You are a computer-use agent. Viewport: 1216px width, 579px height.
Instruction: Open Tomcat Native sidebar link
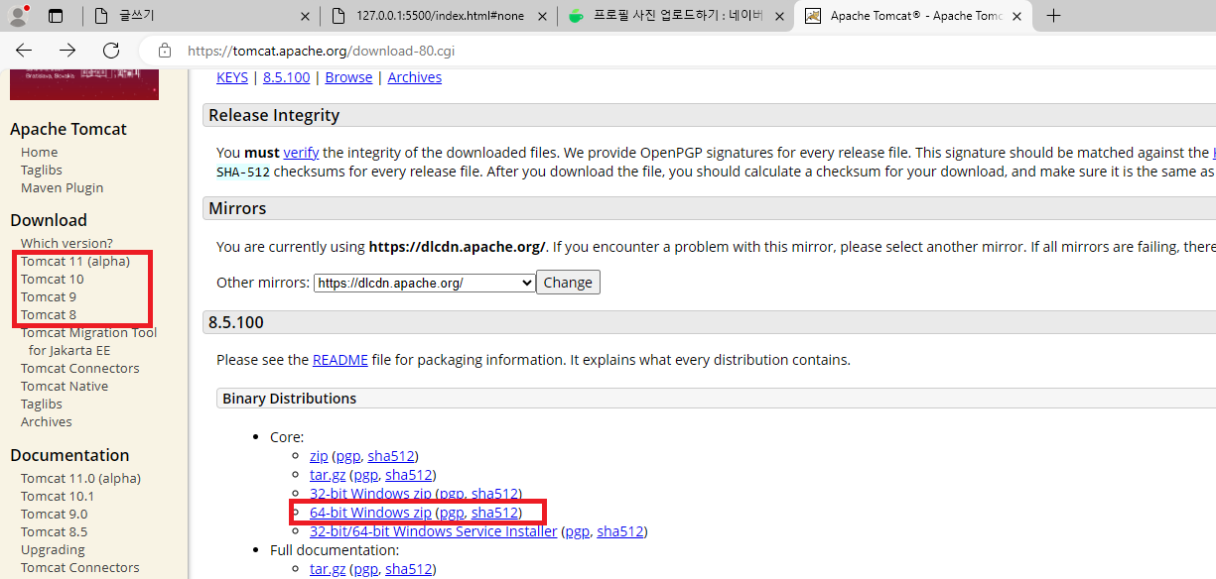click(x=65, y=386)
